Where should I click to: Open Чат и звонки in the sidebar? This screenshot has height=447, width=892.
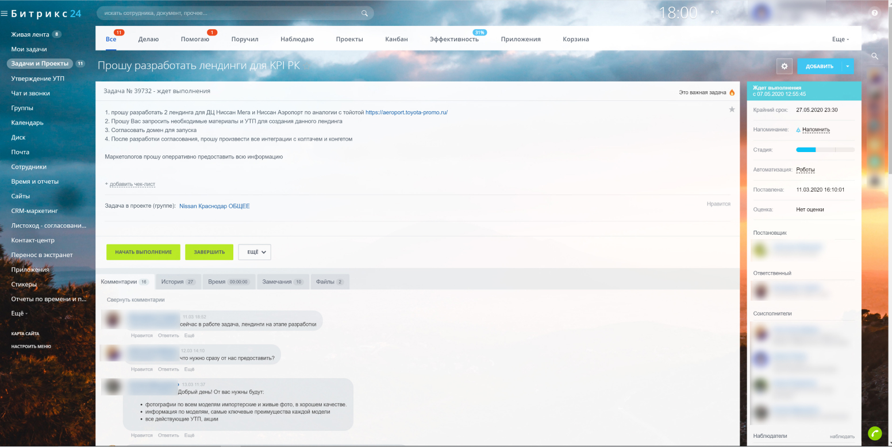[30, 93]
